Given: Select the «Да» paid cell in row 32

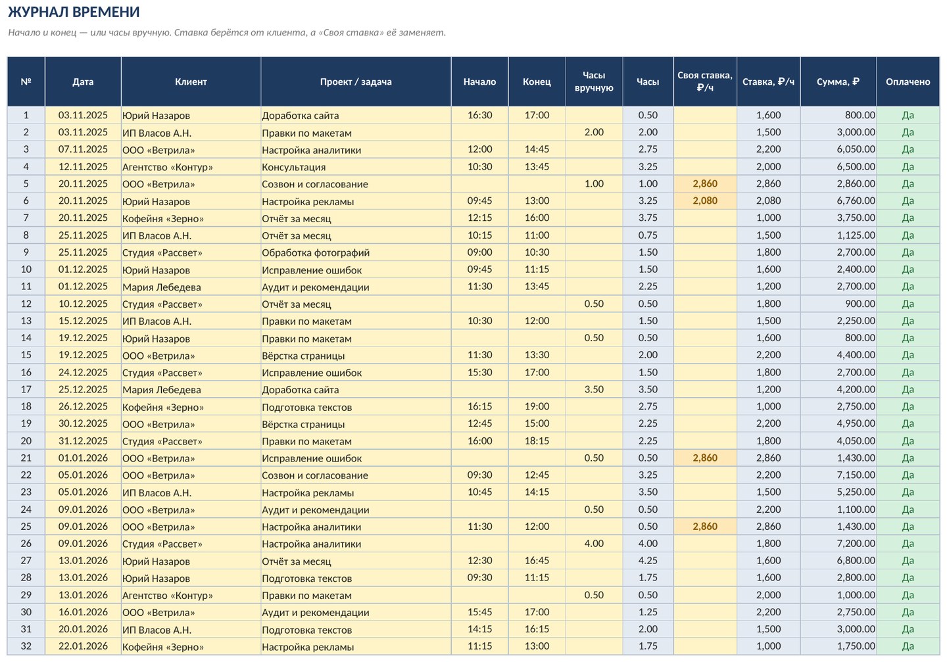Looking at the screenshot, I should click(x=908, y=646).
